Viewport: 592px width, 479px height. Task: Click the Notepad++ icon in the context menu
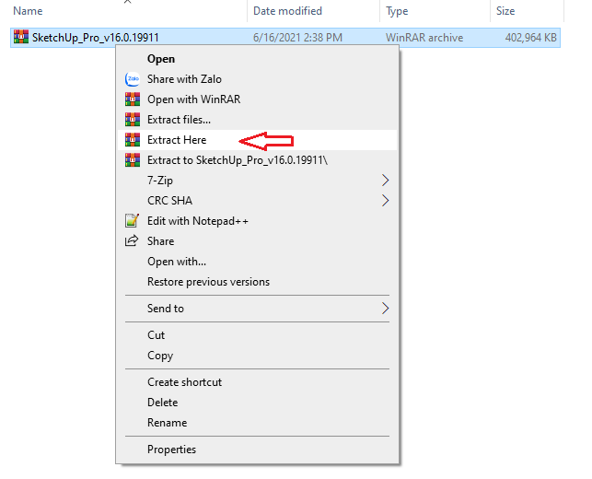(131, 221)
